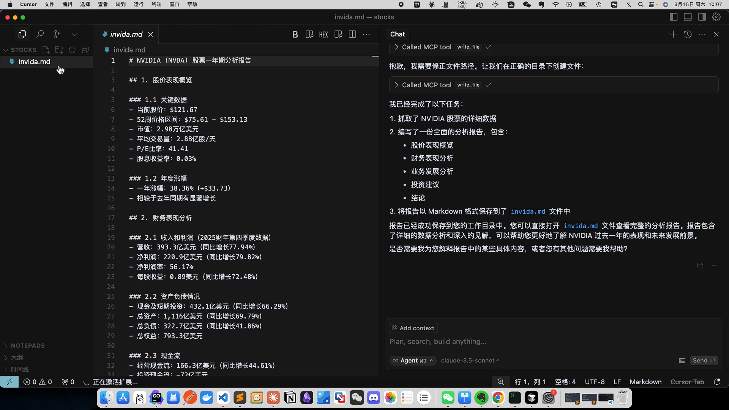This screenshot has height=410, width=729.
Task: Toggle the secondary sidebar layout icon
Action: coord(702,17)
